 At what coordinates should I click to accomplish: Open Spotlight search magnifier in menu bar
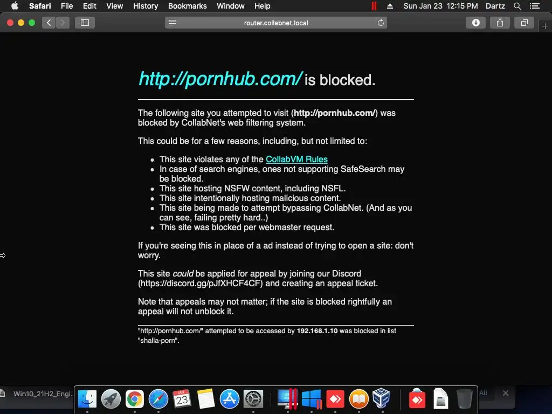517,6
